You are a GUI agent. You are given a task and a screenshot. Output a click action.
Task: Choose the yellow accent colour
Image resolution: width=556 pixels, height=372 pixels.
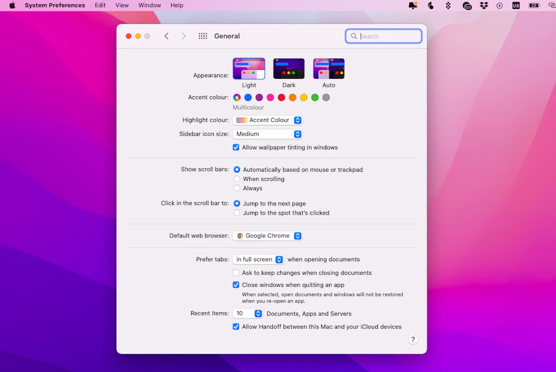pos(304,98)
